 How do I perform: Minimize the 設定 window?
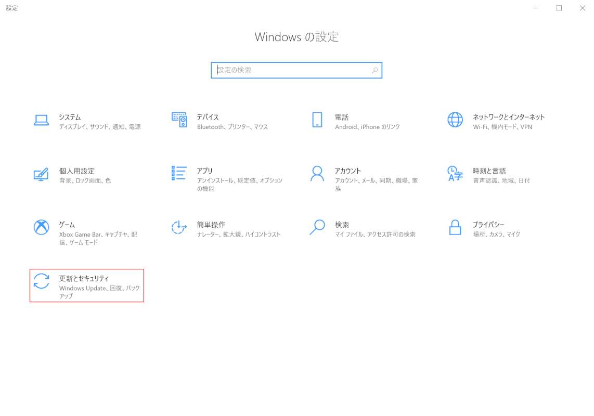(535, 8)
